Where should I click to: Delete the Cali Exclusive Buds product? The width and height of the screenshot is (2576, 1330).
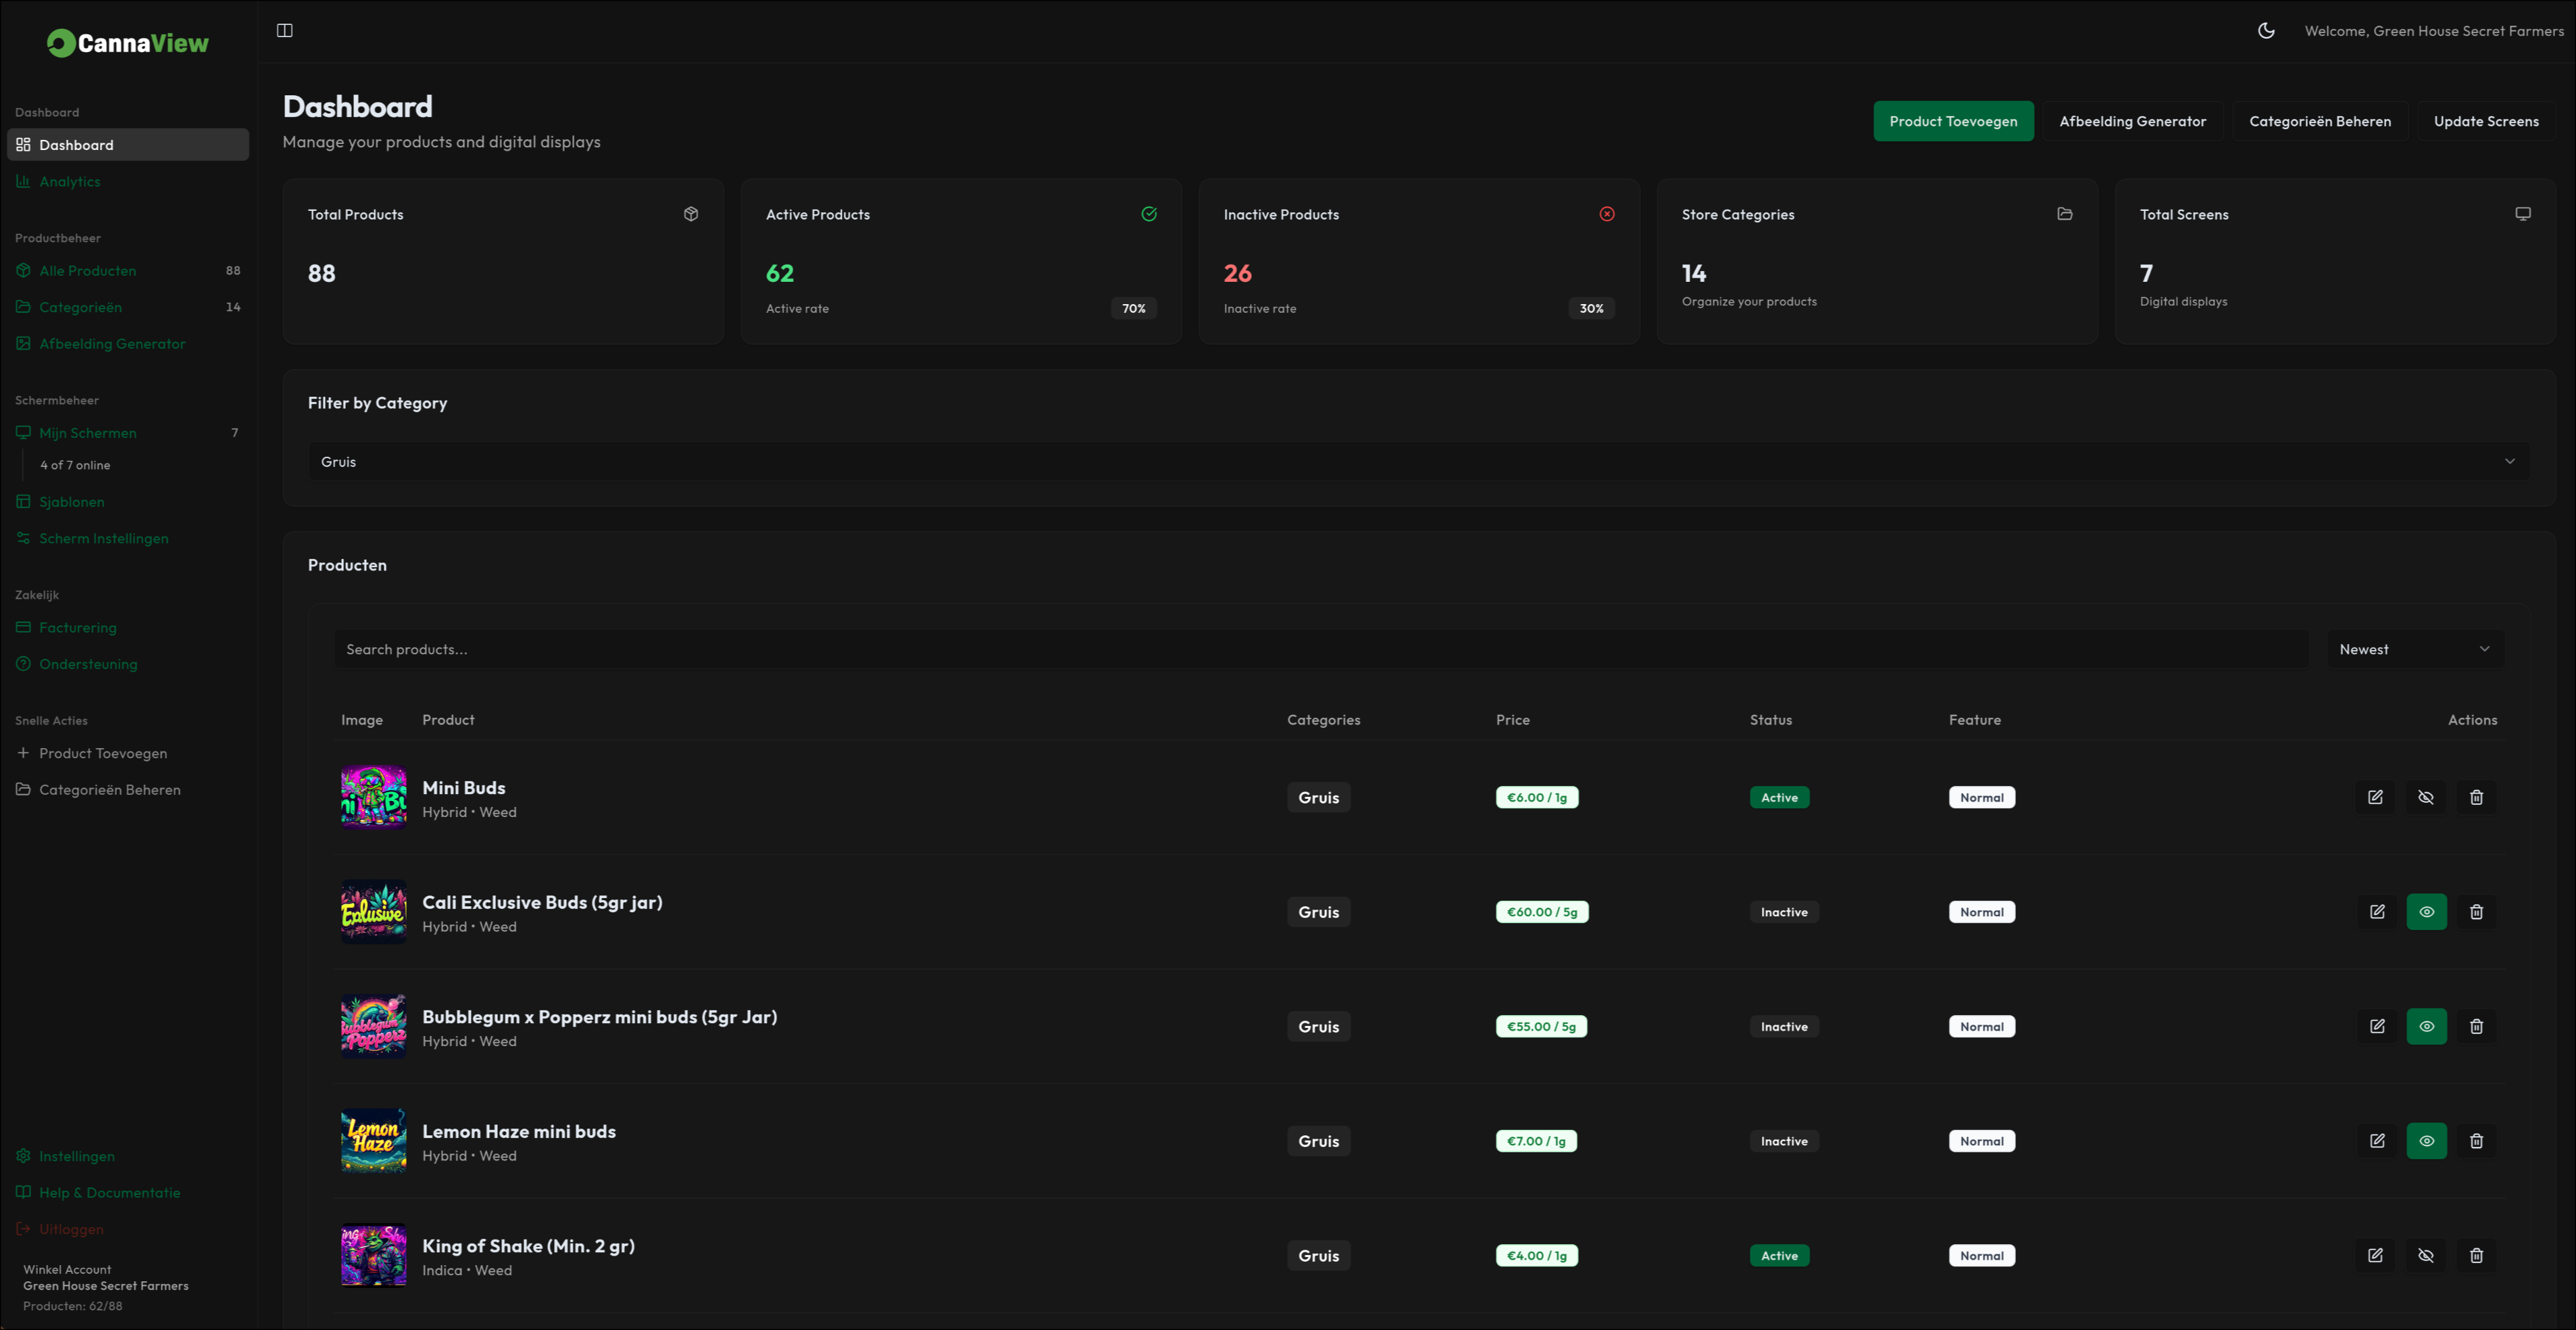point(2476,912)
